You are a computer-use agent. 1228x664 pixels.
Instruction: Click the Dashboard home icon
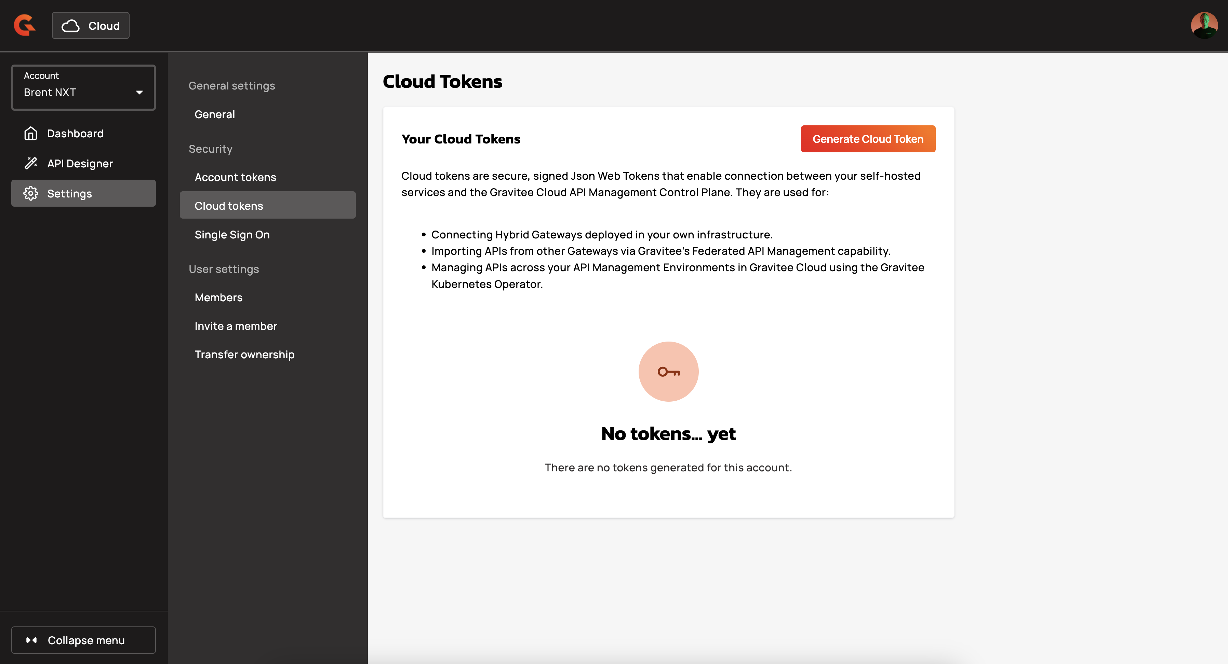click(x=30, y=133)
